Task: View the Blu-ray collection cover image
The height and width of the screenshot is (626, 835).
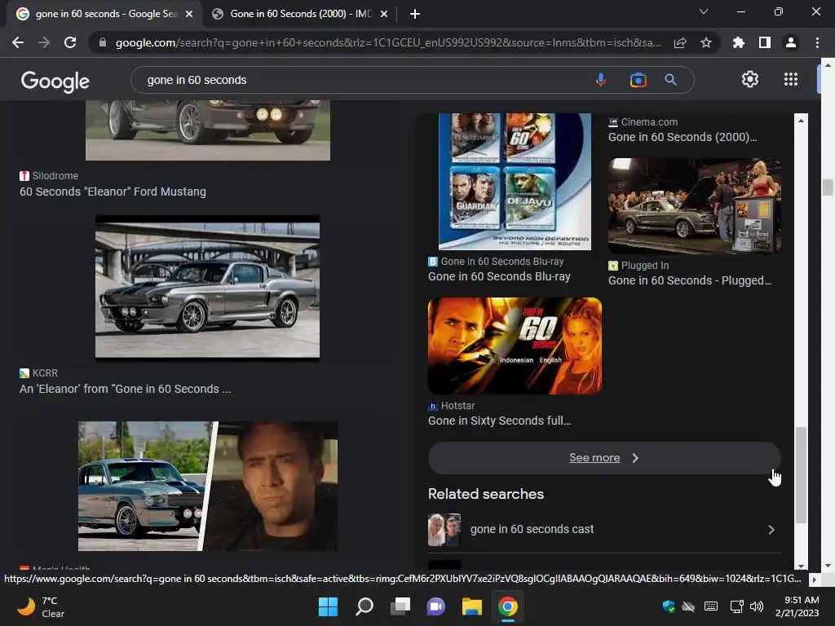Action: [x=515, y=181]
